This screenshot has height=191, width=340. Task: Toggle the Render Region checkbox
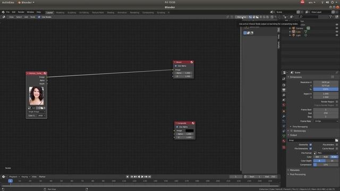(x=337, y=101)
